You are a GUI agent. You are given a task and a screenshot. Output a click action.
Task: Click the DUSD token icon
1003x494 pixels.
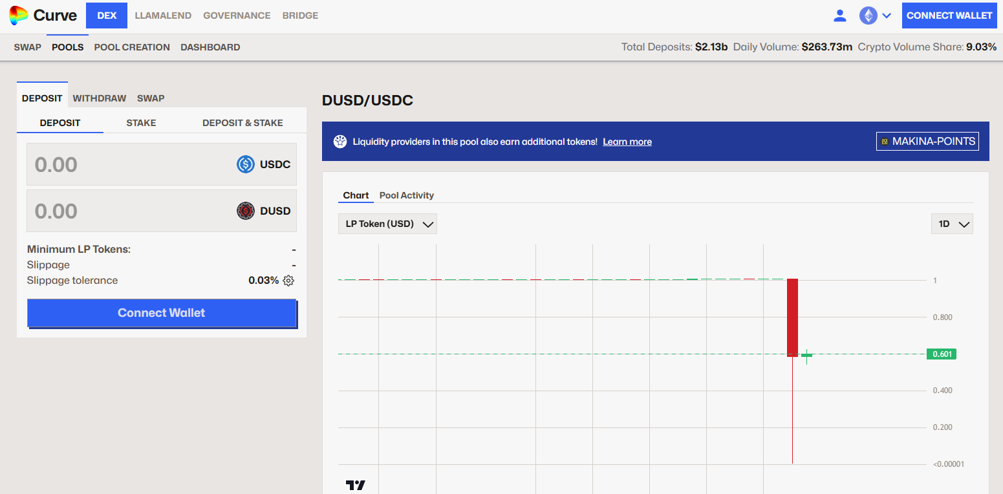[246, 211]
